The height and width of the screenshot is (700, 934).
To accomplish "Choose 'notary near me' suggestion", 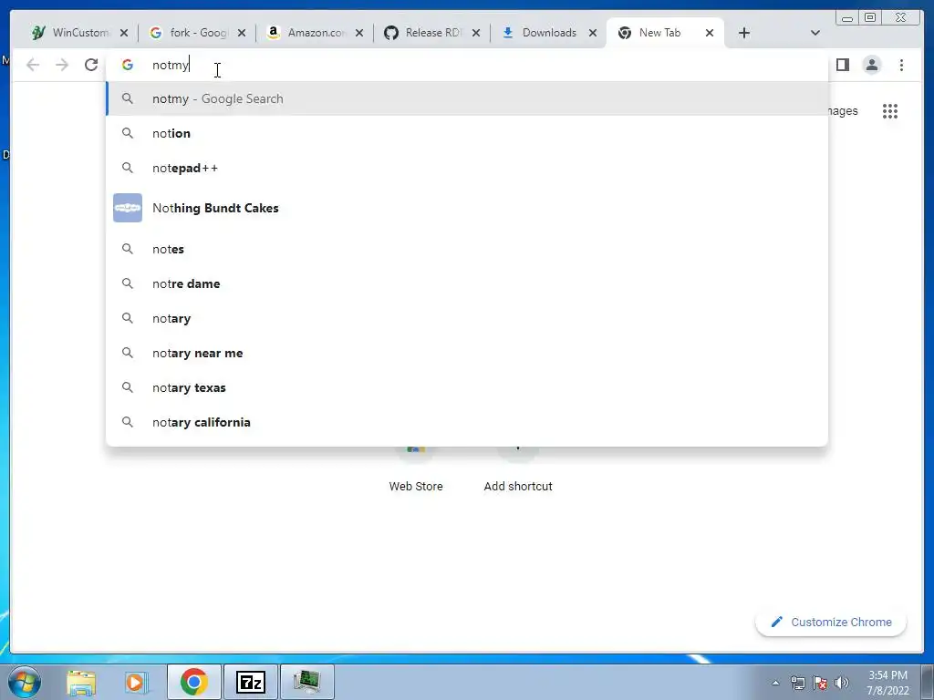I will [x=468, y=353].
